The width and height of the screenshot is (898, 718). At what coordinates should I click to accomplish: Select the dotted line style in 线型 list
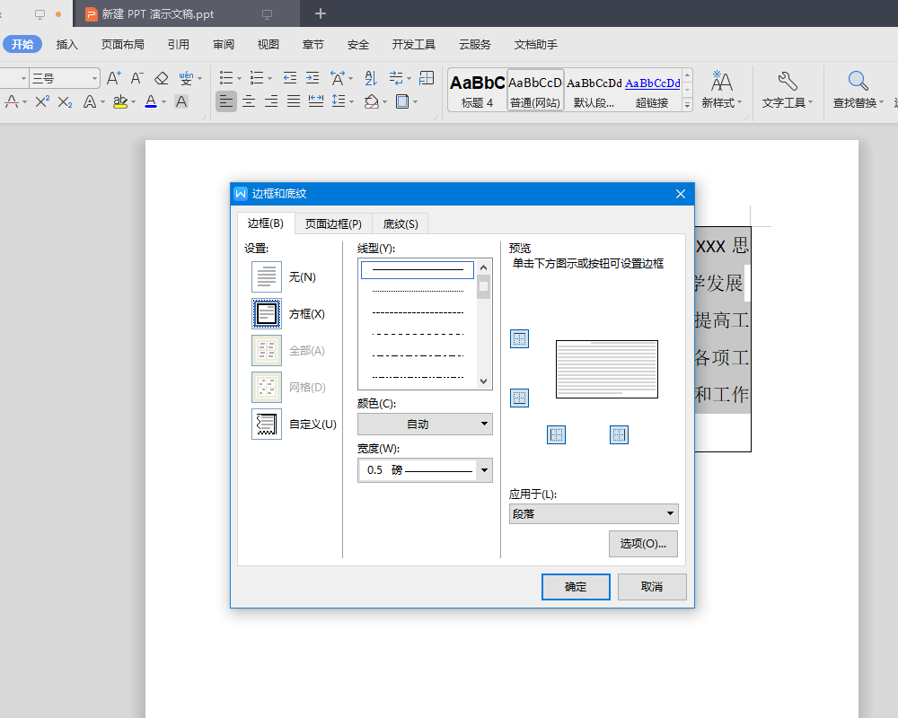click(418, 291)
